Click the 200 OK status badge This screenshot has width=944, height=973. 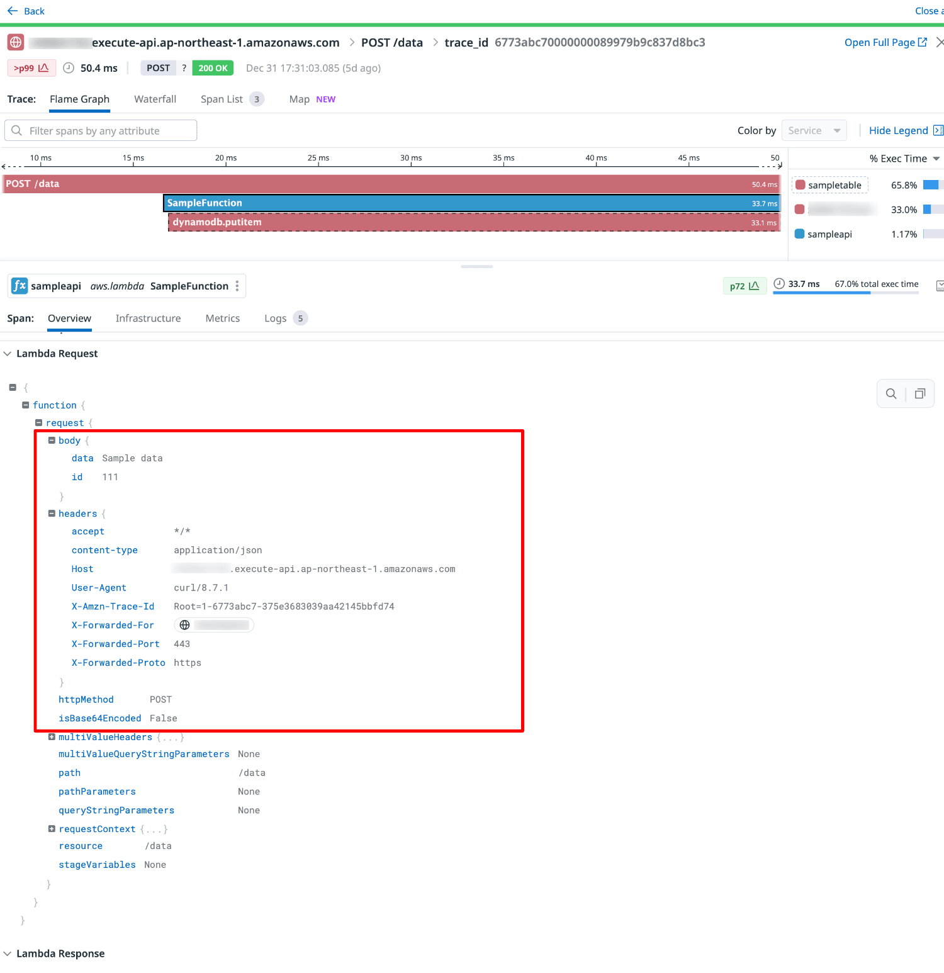[x=213, y=68]
